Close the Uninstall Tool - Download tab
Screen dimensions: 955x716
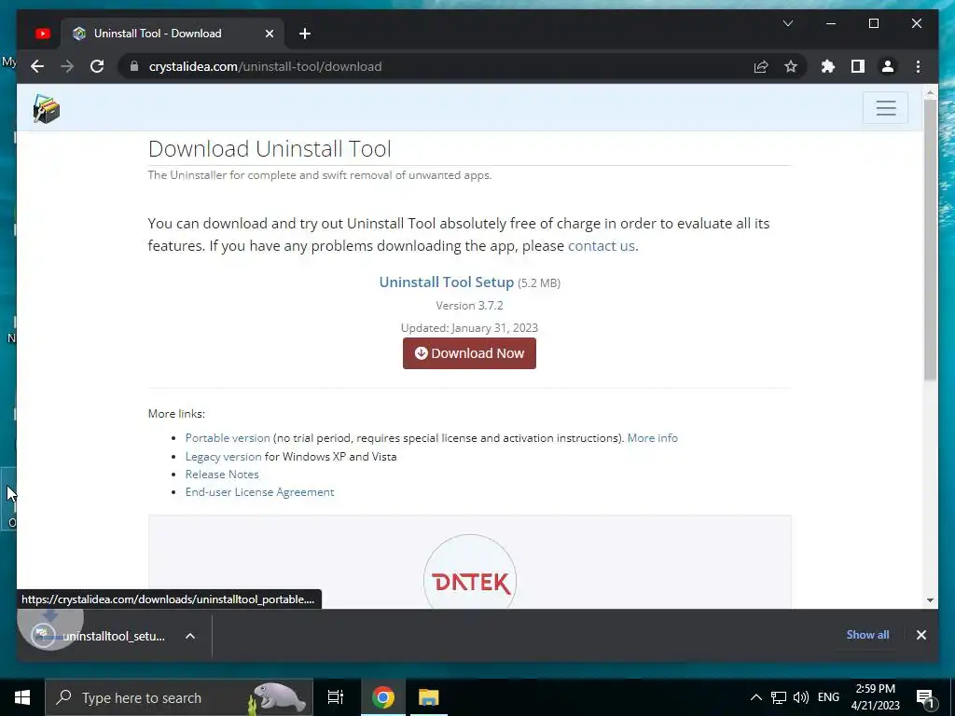point(270,34)
